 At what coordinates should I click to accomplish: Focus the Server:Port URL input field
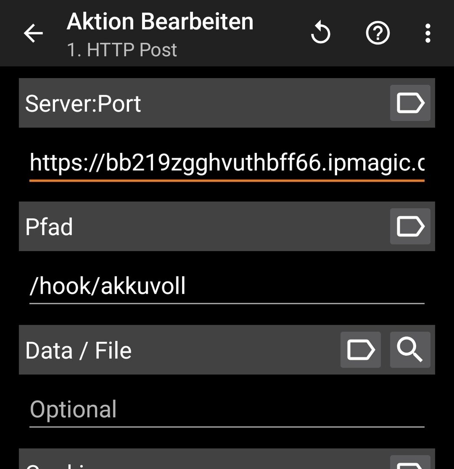[x=226, y=163]
